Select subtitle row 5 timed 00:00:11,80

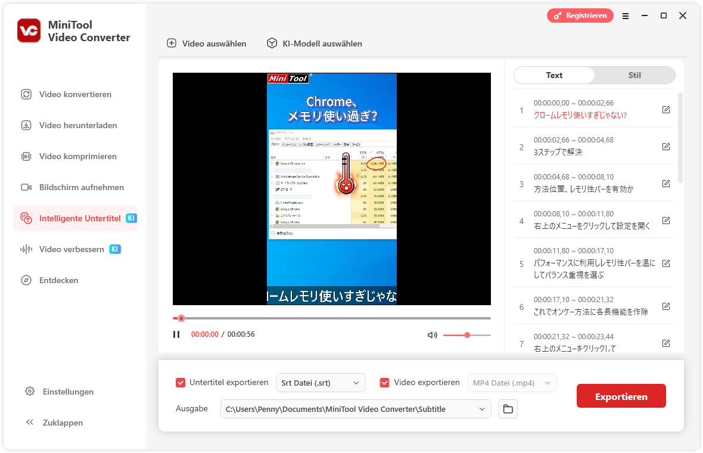point(593,263)
